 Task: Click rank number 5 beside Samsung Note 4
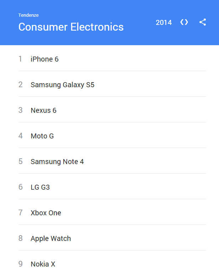pyautogui.click(x=20, y=162)
